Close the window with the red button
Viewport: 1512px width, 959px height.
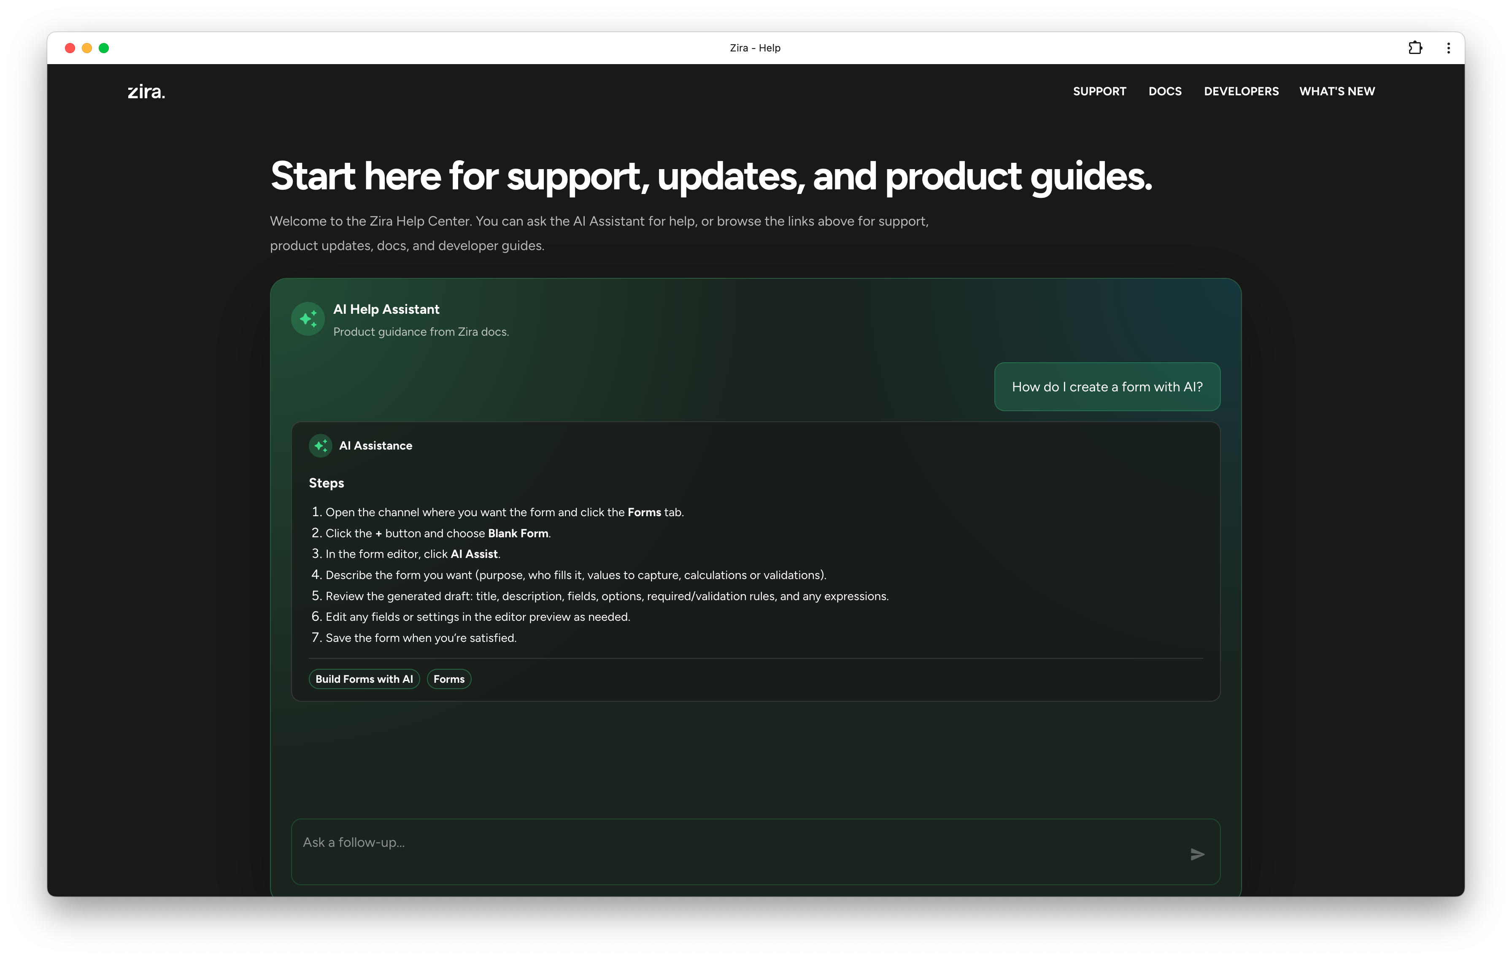click(70, 48)
